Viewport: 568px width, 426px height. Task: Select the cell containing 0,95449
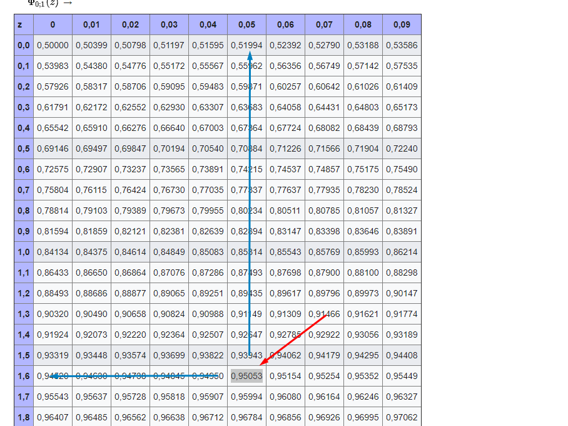[402, 376]
